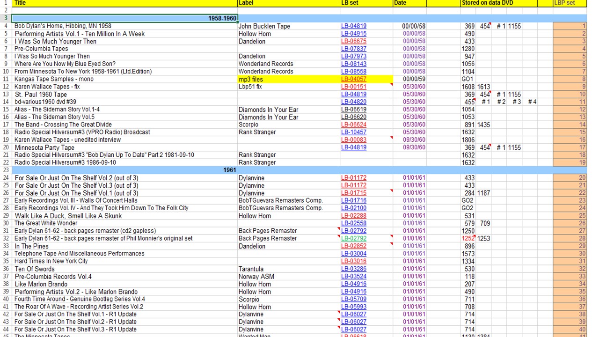Click the LB-06675 link for Dandelion
The image size is (599, 337).
point(353,41)
